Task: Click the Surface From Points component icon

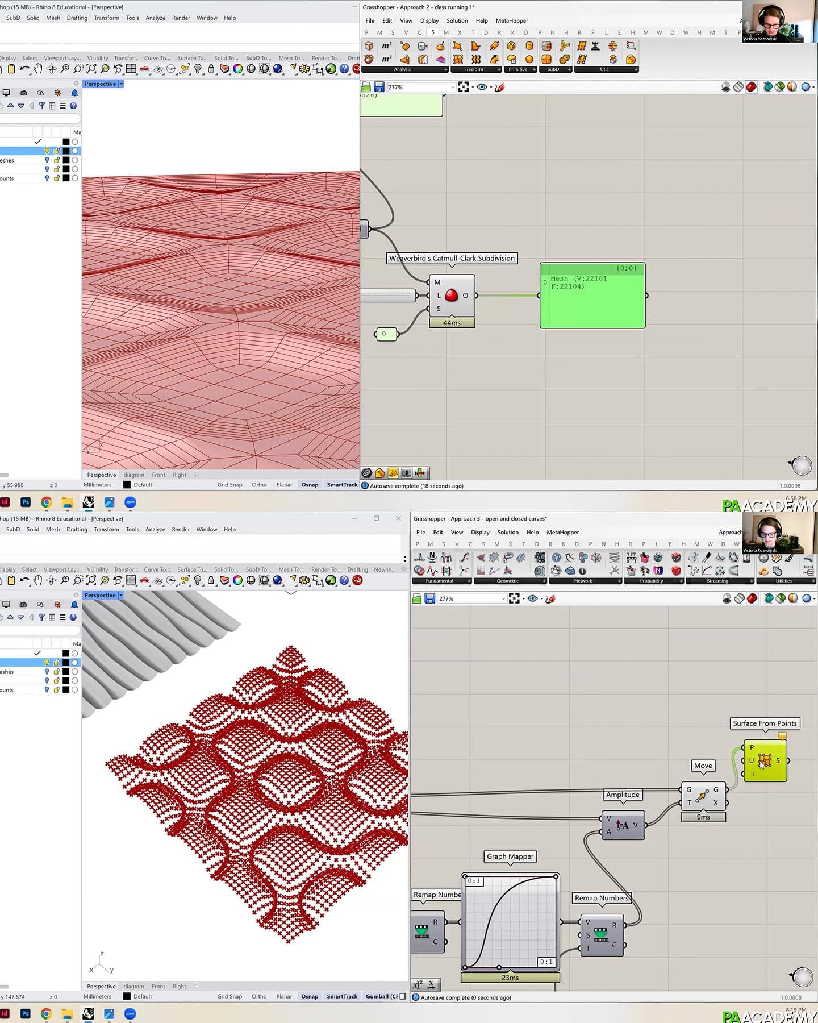Action: (765, 760)
